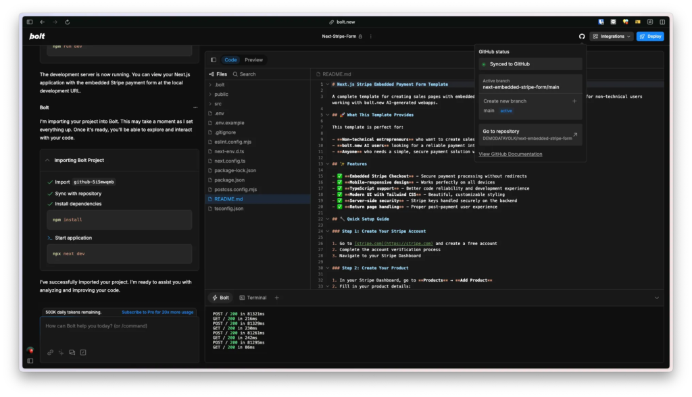Go forward with the browser forward arrow
The height and width of the screenshot is (397, 692).
pos(55,22)
